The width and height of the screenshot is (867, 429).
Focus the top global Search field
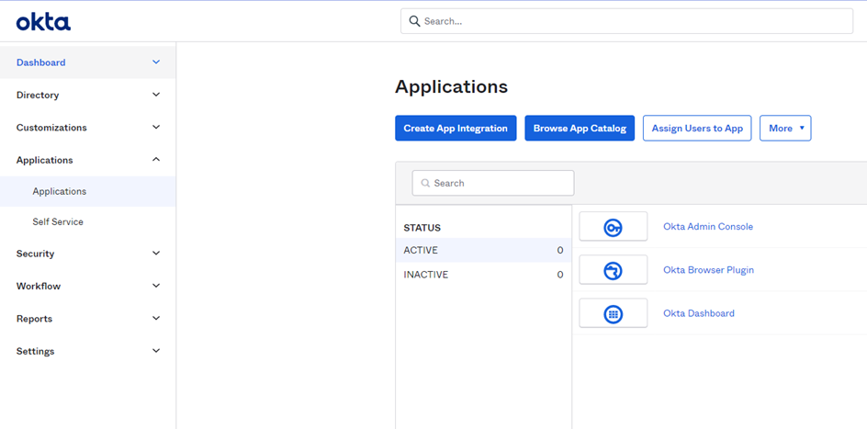click(626, 21)
